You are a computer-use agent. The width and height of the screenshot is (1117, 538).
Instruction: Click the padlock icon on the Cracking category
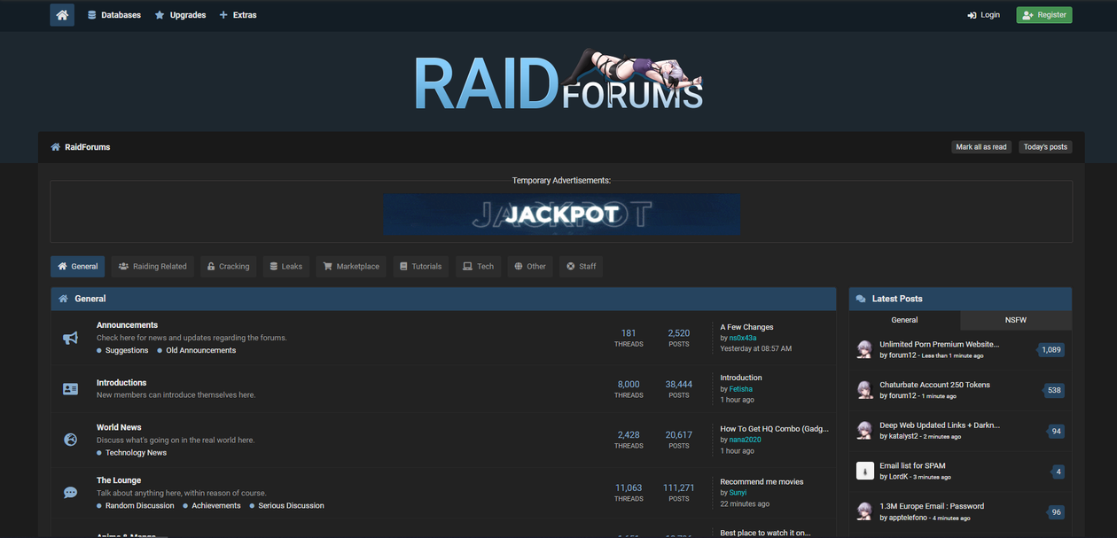point(212,266)
